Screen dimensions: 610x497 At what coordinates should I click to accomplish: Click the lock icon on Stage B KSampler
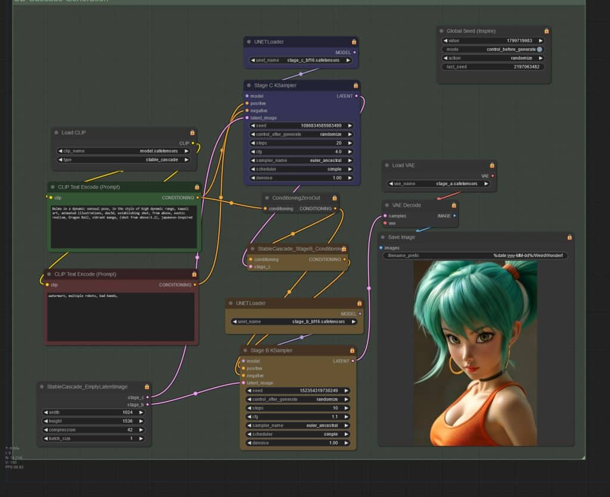(352, 351)
